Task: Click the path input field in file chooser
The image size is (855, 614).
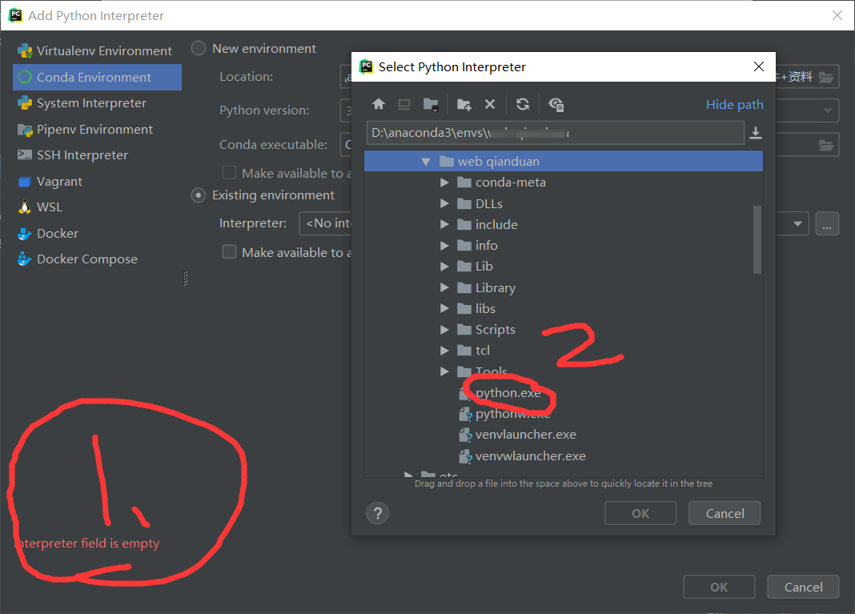Action: tap(555, 133)
